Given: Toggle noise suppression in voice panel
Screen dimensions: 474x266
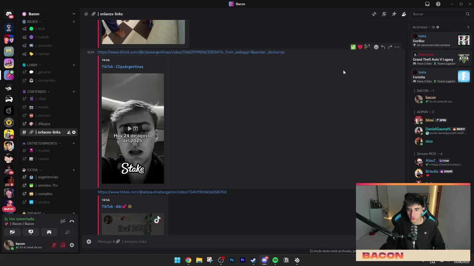Looking at the screenshot, I should coord(63,221).
